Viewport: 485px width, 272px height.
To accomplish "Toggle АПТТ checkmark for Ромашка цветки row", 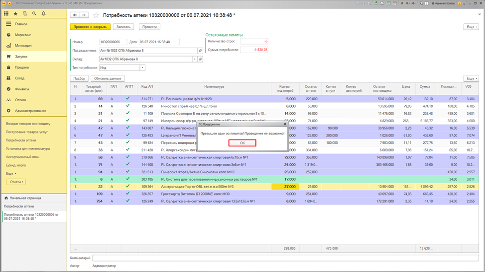I will pos(128,99).
